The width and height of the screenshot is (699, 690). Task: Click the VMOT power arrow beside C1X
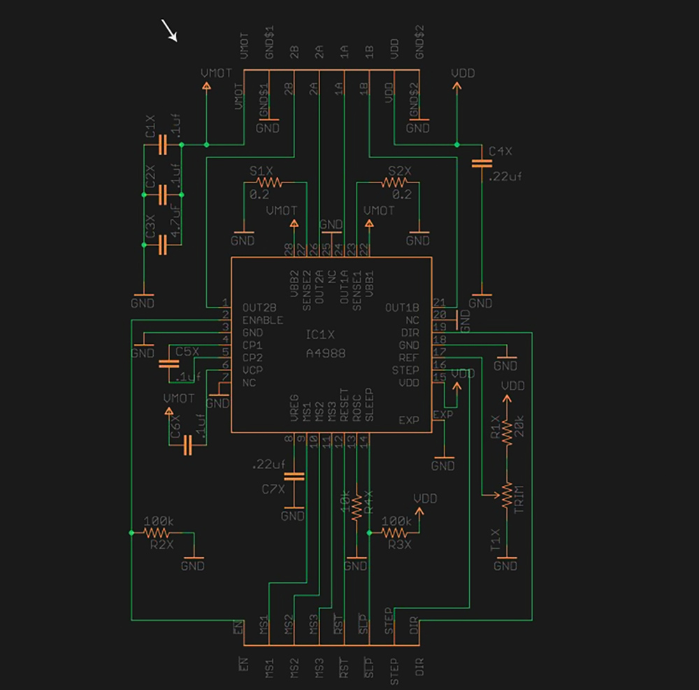[x=206, y=85]
